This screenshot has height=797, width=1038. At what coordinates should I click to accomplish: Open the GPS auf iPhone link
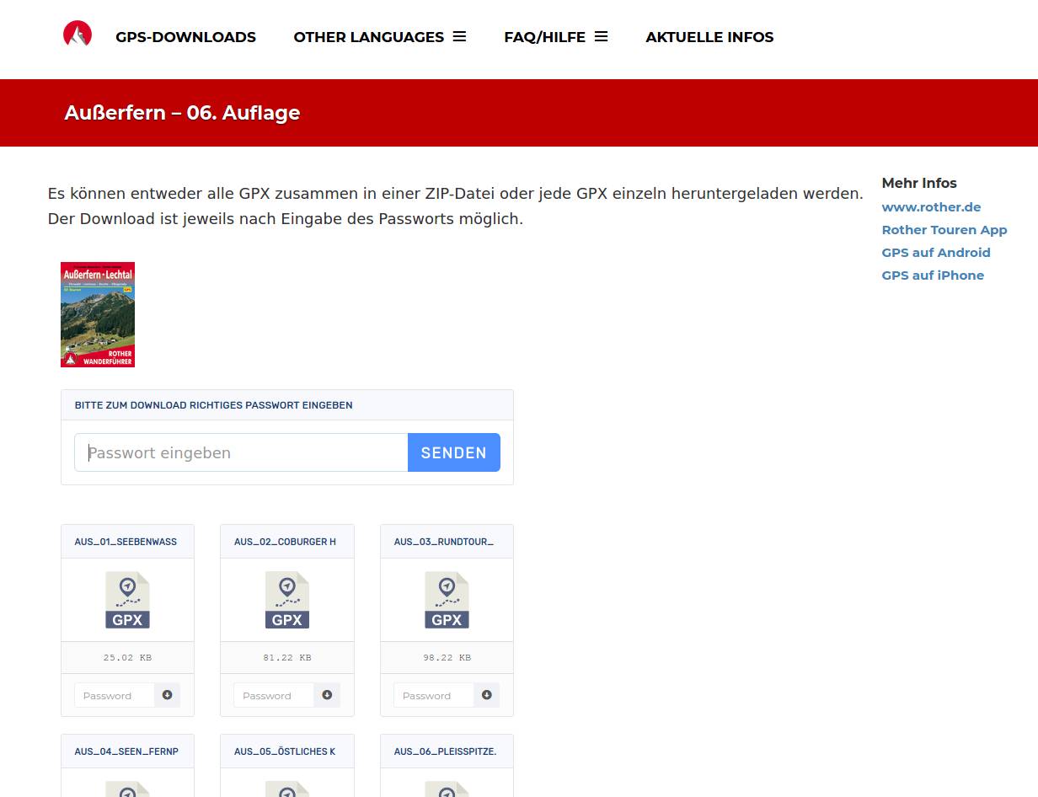(x=933, y=275)
